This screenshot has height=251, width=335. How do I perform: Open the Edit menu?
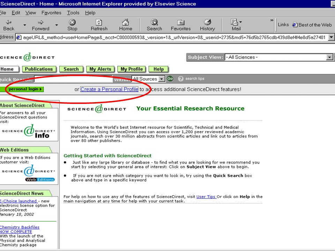coord(16,13)
